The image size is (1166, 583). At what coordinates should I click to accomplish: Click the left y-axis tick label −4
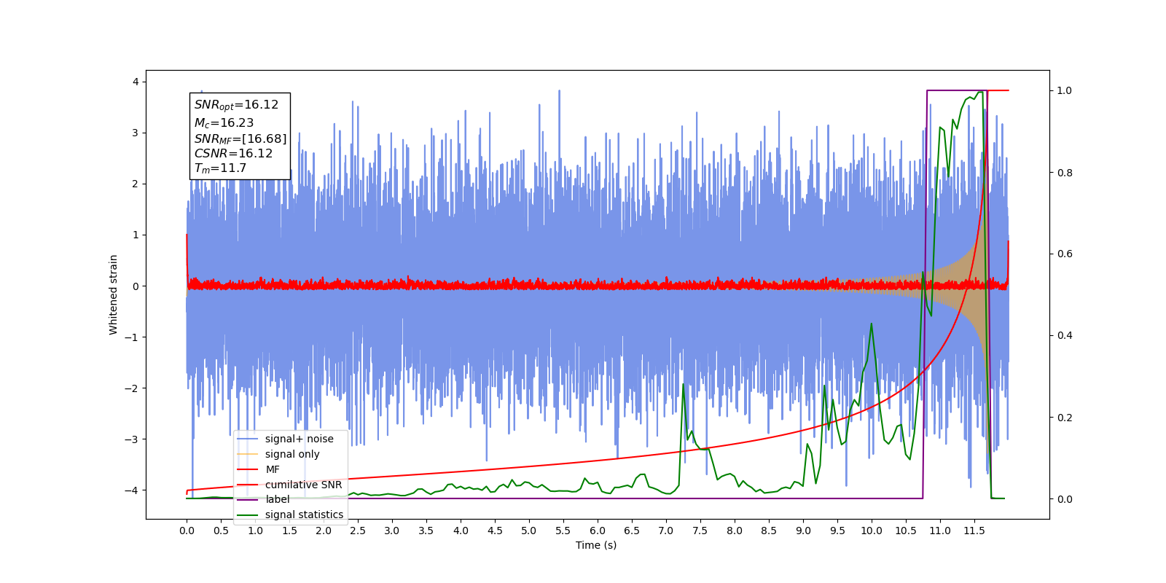pyautogui.click(x=132, y=490)
